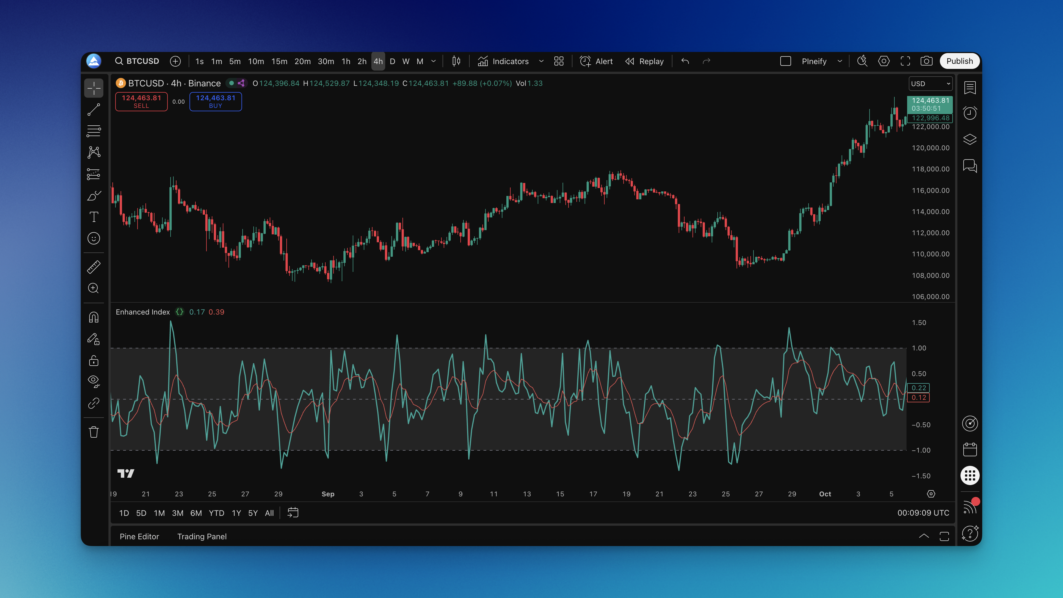This screenshot has height=598, width=1063.
Task: Open the PIneify layout dropdown arrow
Action: coord(840,61)
